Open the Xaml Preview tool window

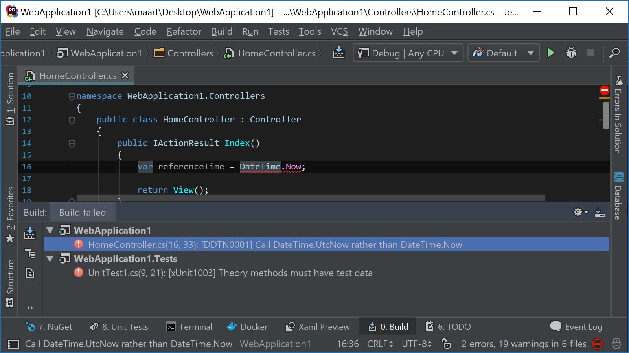coord(318,326)
